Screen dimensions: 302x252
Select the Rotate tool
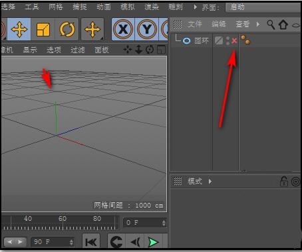[67, 29]
